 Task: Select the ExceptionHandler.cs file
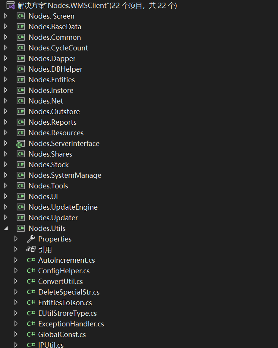click(71, 324)
